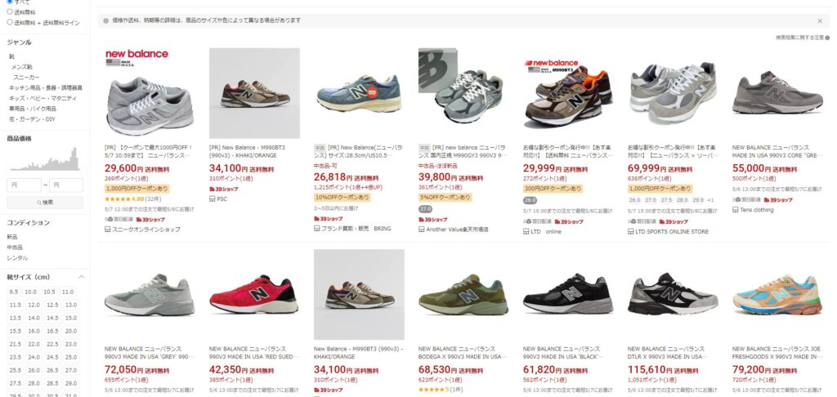Click the shop icon next to Tens clothing

click(735, 210)
